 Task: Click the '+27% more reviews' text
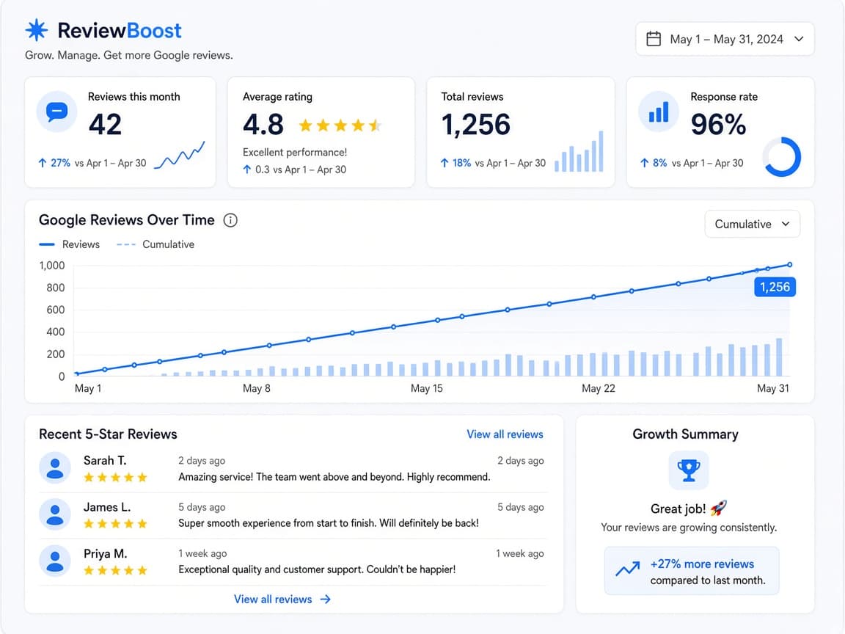click(702, 564)
